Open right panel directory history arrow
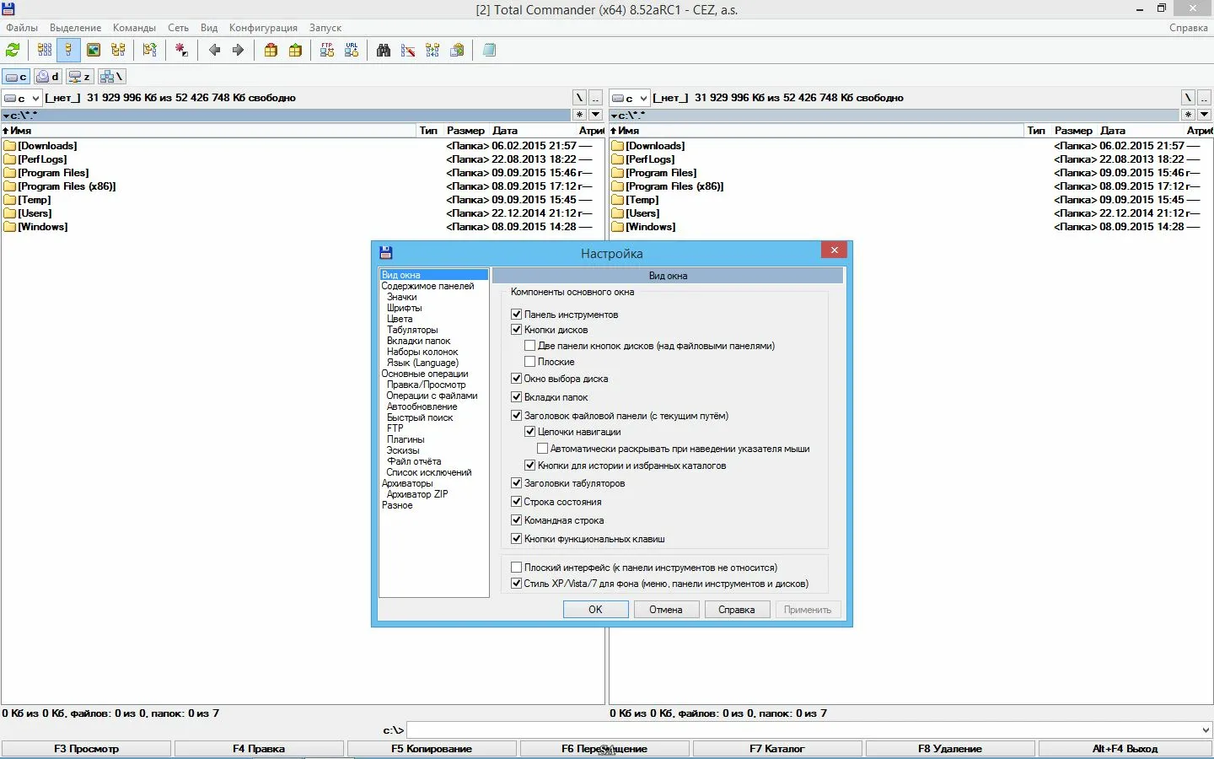1214x759 pixels. 1204,115
